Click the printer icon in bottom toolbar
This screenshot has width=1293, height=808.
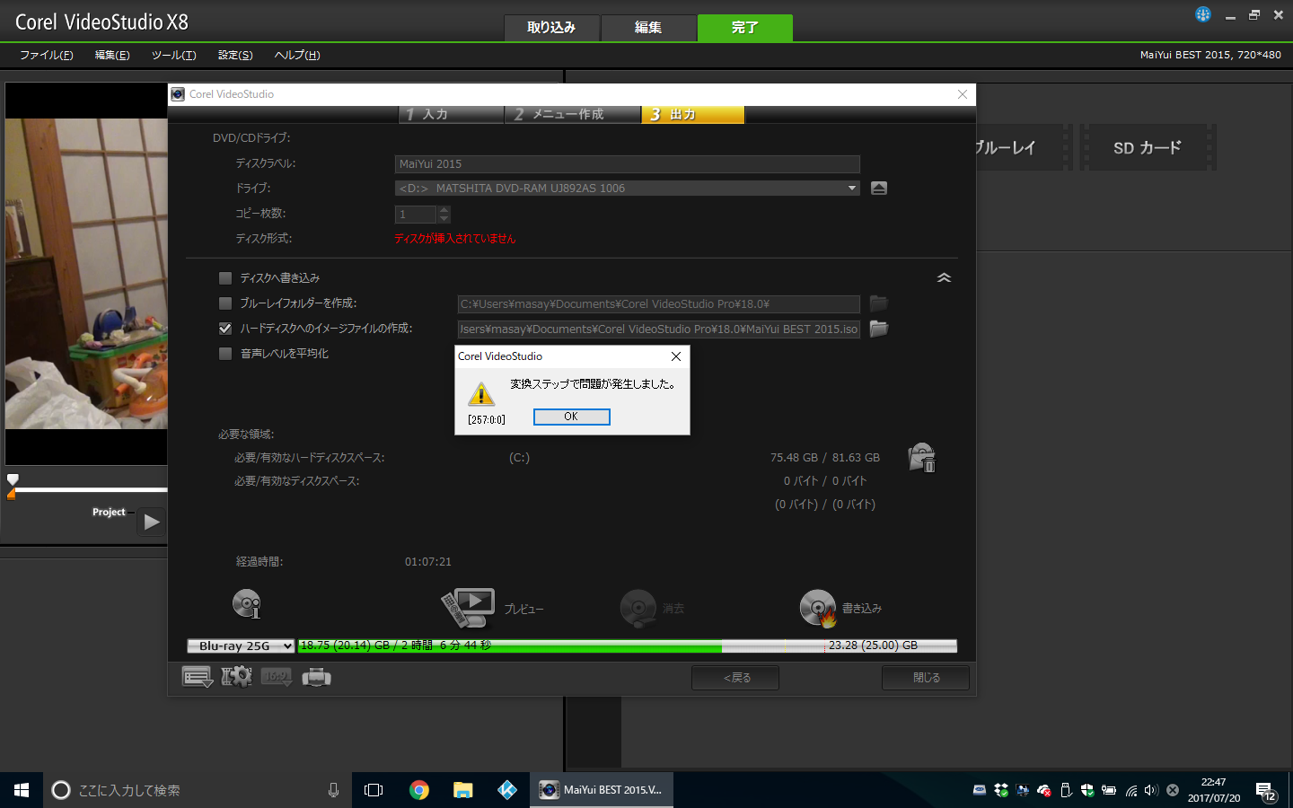316,677
